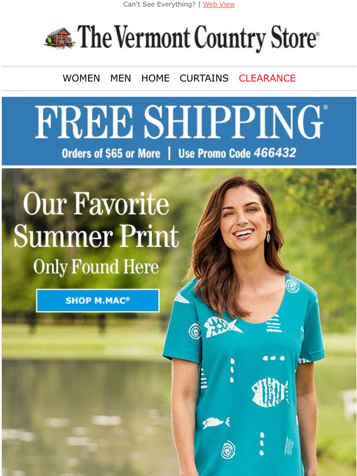The width and height of the screenshot is (357, 476).
Task: Click promo code 466432
Action: click(275, 153)
